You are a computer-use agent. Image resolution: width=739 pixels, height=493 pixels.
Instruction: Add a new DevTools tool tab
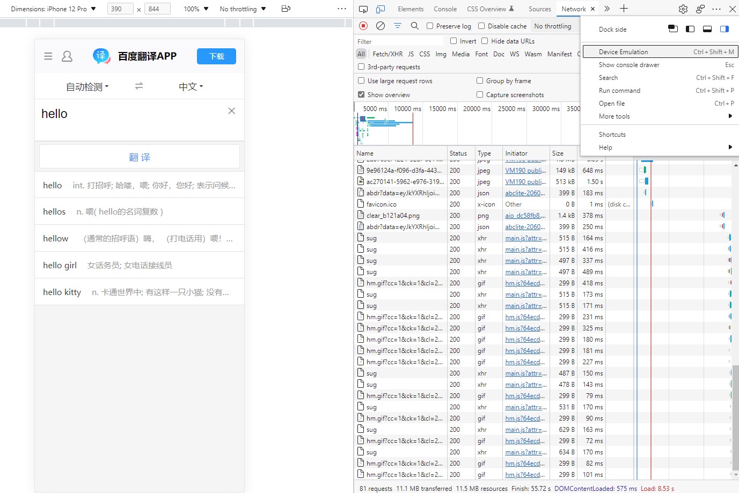[x=624, y=9]
